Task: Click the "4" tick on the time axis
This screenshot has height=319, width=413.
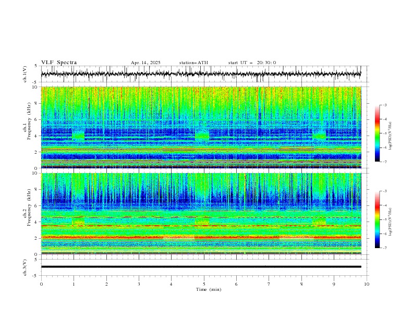Action: pos(171,284)
